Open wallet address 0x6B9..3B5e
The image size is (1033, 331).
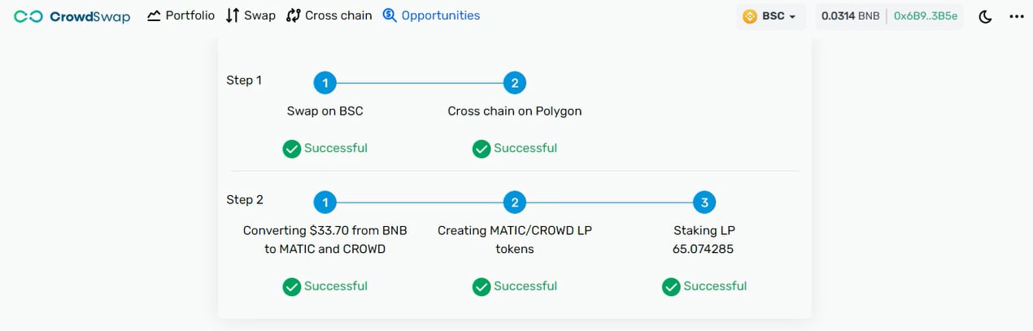[x=926, y=16]
